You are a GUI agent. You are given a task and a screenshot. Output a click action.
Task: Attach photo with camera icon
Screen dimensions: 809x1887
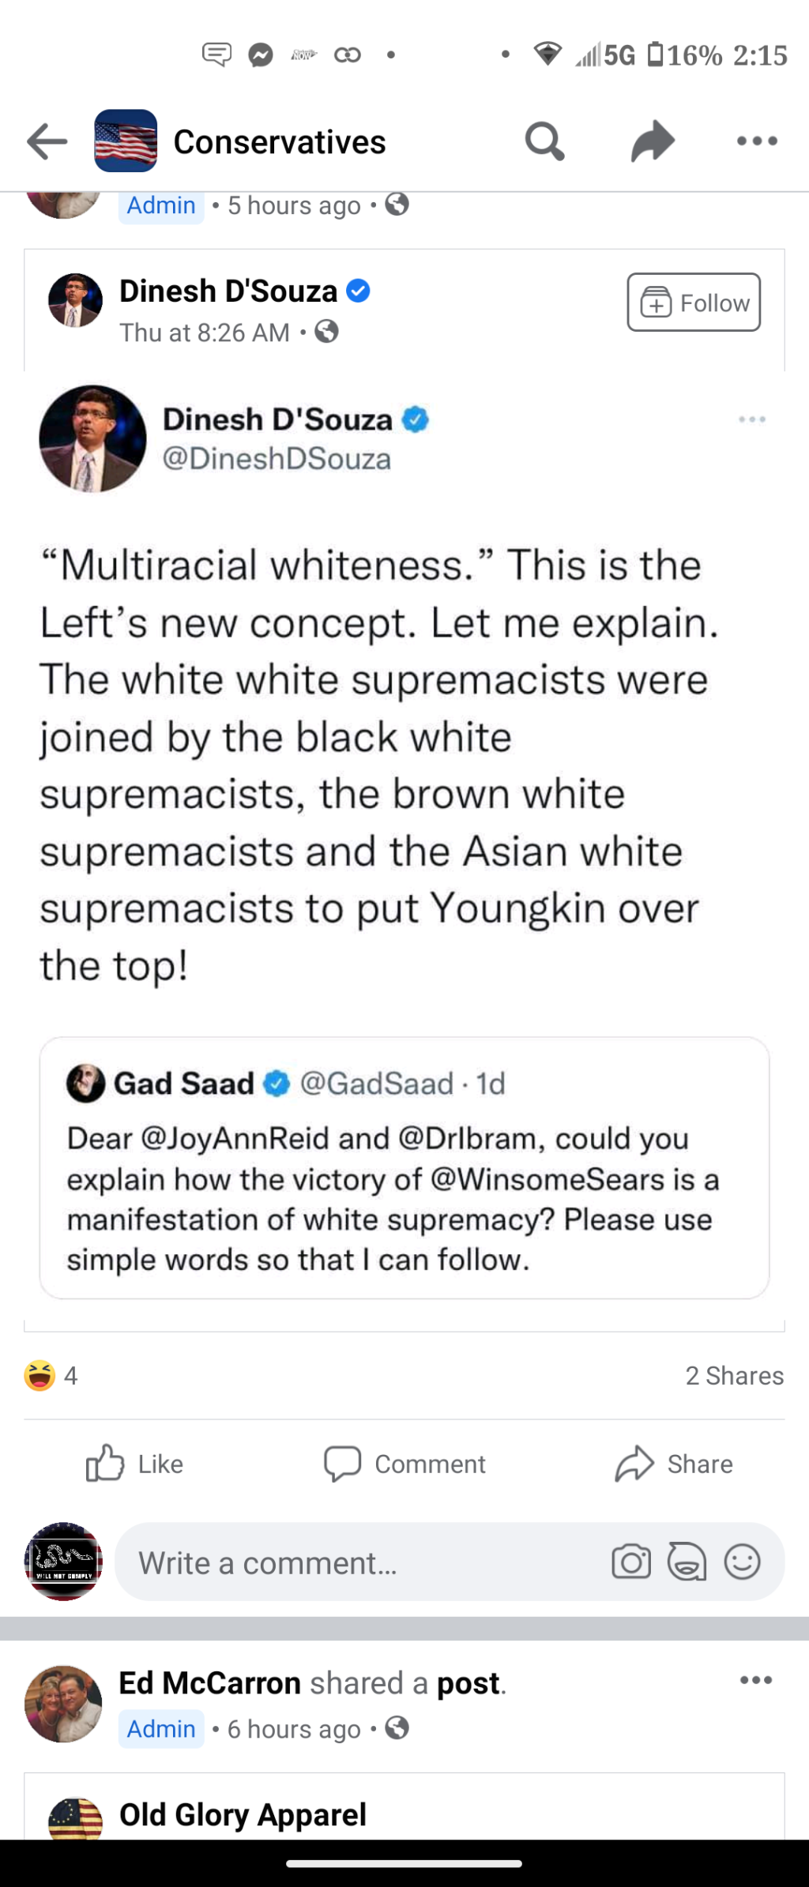click(x=631, y=1562)
